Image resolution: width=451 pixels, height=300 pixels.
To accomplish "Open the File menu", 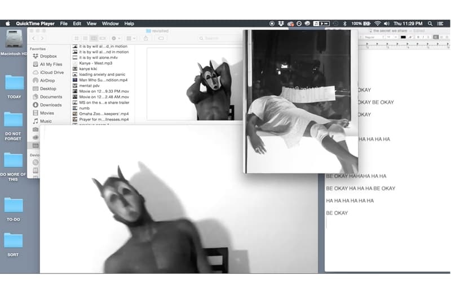I will pyautogui.click(x=64, y=24).
